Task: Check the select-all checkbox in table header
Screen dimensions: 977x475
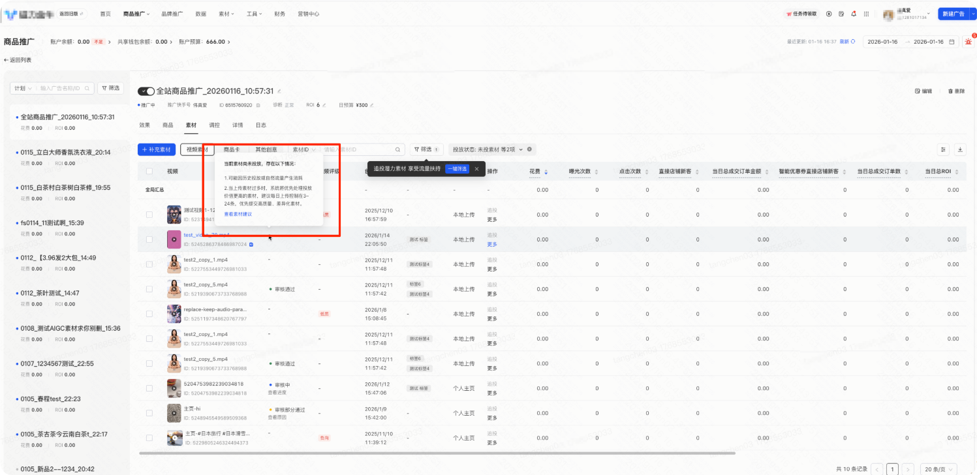Action: 149,172
